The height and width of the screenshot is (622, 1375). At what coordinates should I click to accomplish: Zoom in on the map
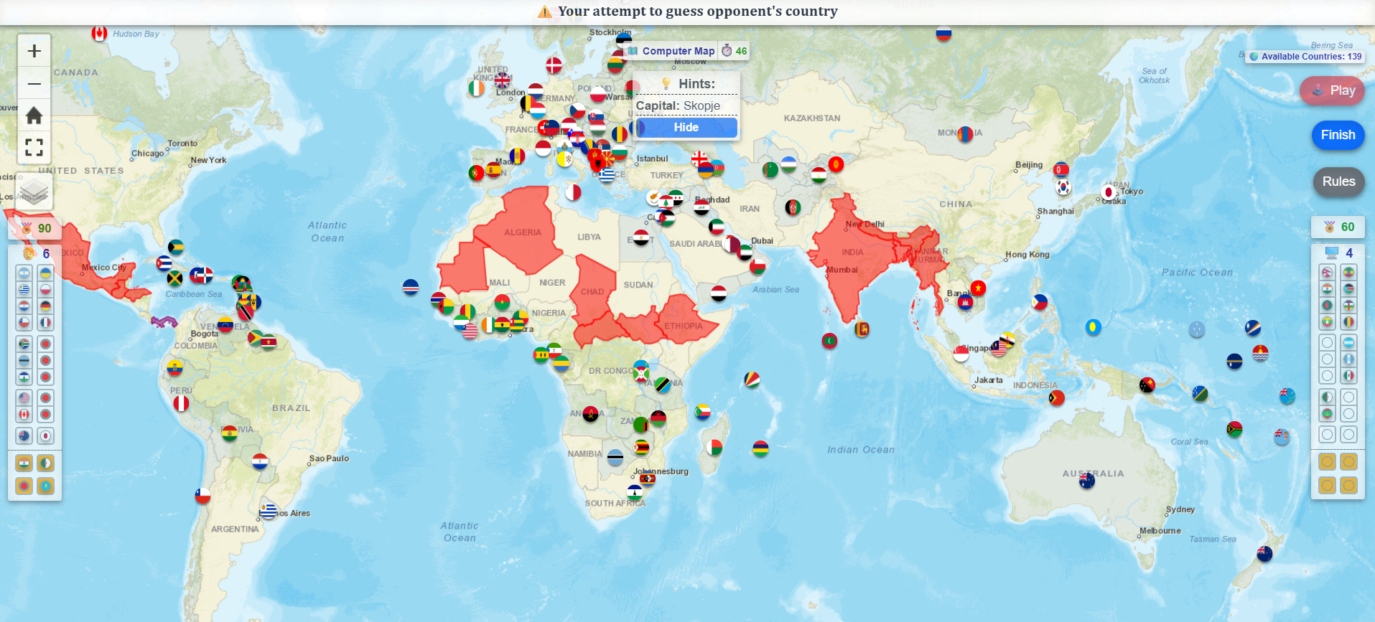(x=34, y=51)
